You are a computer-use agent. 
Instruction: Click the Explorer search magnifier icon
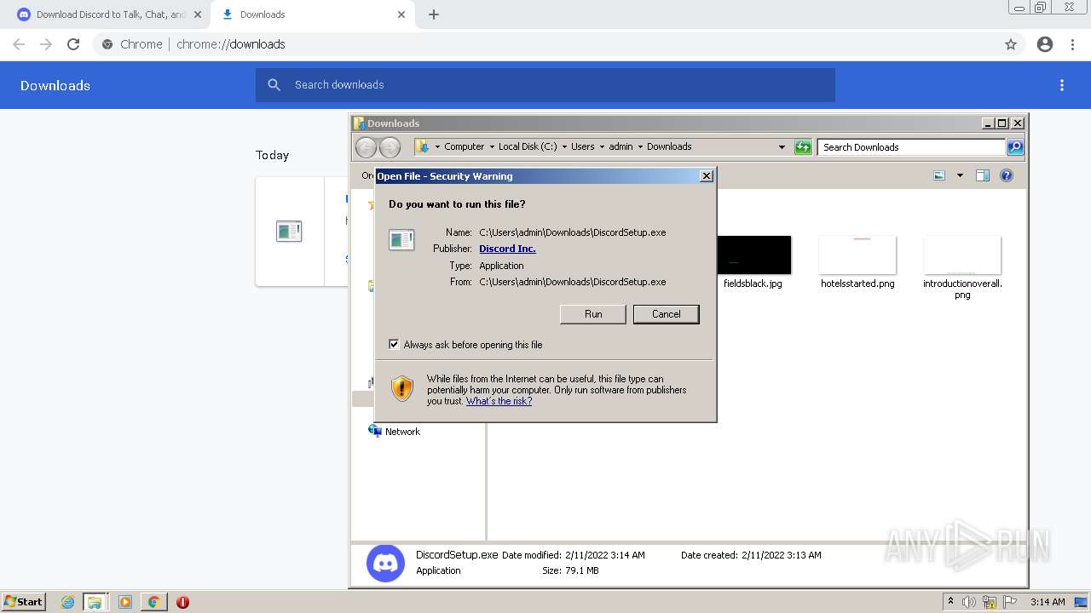[1015, 147]
